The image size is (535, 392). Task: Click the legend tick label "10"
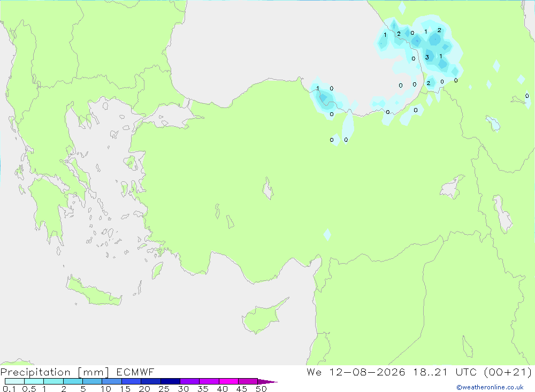(x=106, y=389)
